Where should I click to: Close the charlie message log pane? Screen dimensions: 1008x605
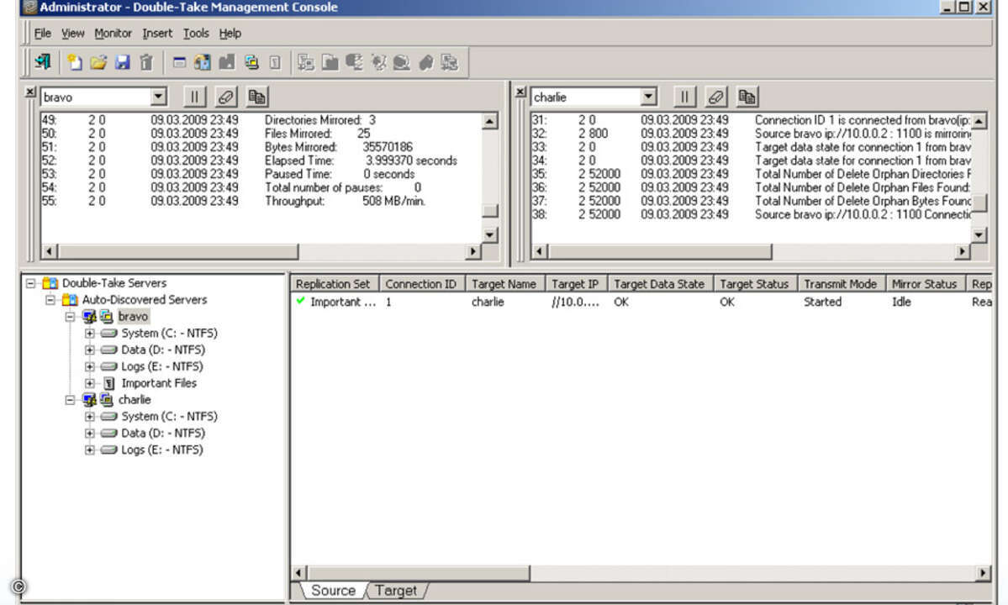[520, 92]
